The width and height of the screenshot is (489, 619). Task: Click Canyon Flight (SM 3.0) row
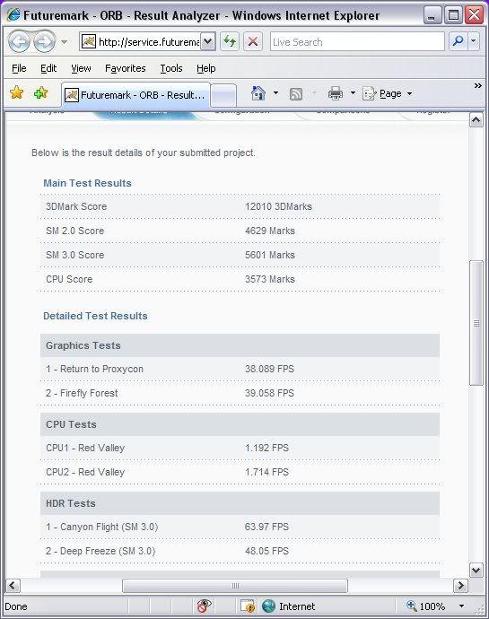pos(240,527)
